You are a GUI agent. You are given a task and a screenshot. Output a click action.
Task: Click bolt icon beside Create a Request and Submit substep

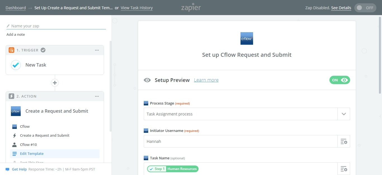(x=15, y=136)
